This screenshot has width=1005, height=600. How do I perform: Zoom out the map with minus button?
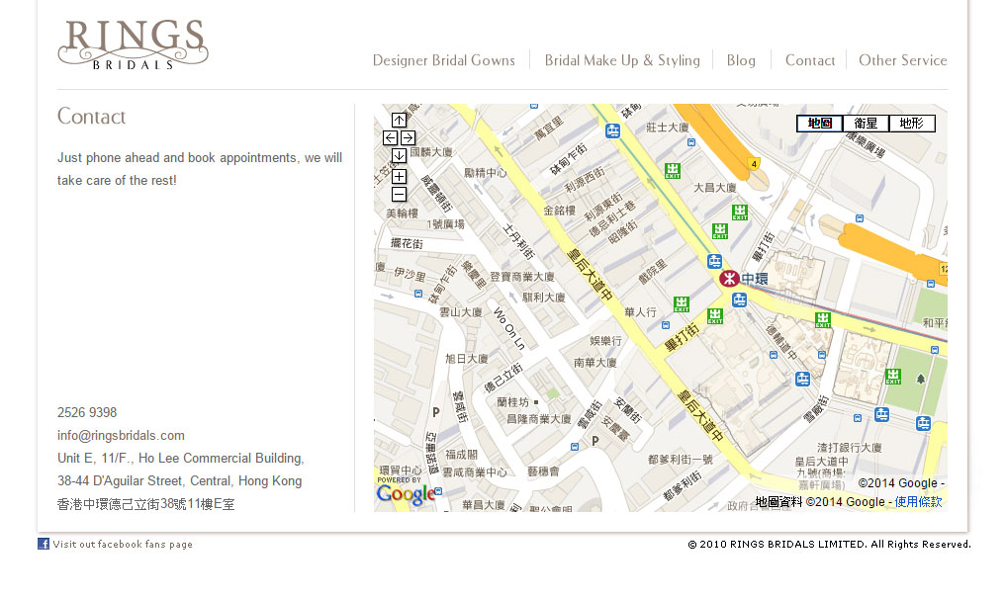399,194
